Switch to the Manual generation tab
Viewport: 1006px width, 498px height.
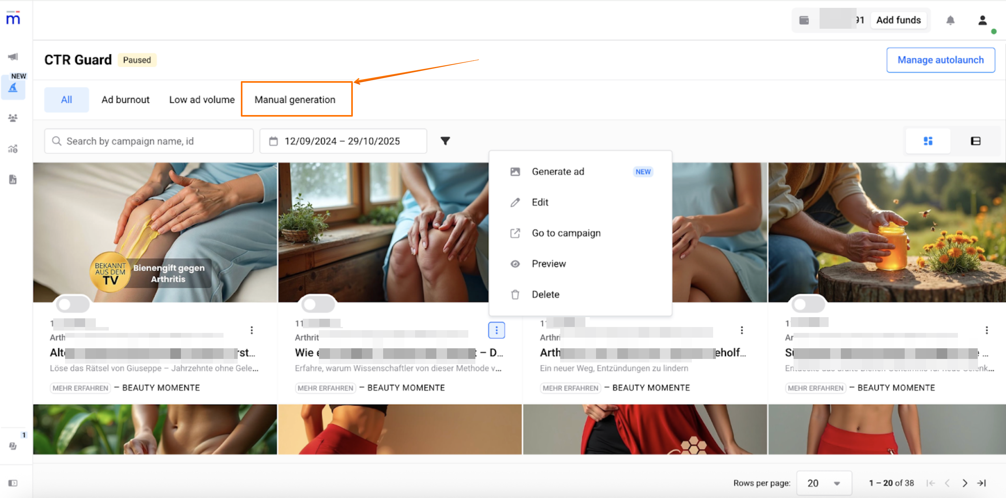pyautogui.click(x=295, y=100)
